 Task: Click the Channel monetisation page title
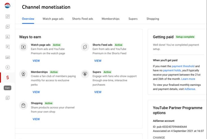(46, 7)
